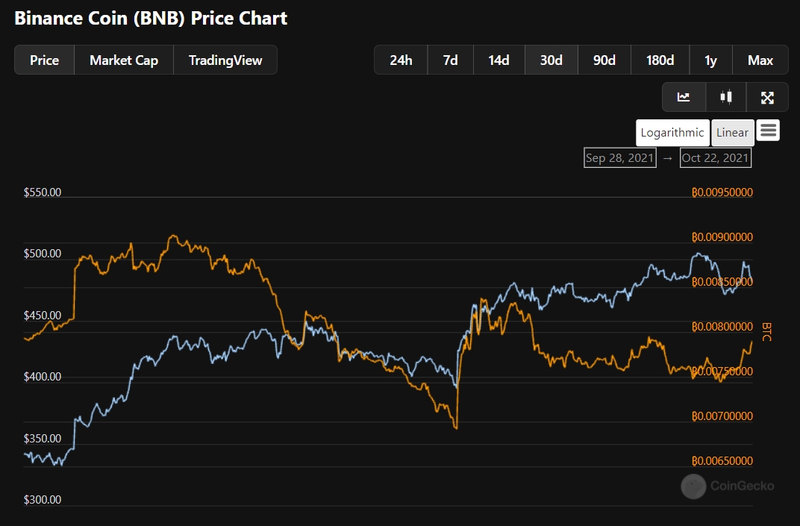The width and height of the screenshot is (800, 526).
Task: Open the chart hamburger menu
Action: (768, 131)
